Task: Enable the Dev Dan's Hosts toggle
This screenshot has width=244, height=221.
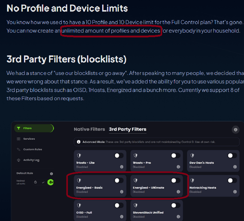Action: pos(232,156)
